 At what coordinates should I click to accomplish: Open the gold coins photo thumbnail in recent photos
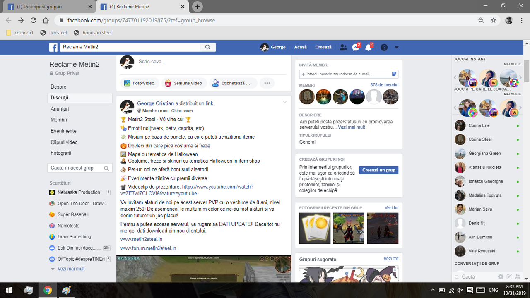coord(315,228)
